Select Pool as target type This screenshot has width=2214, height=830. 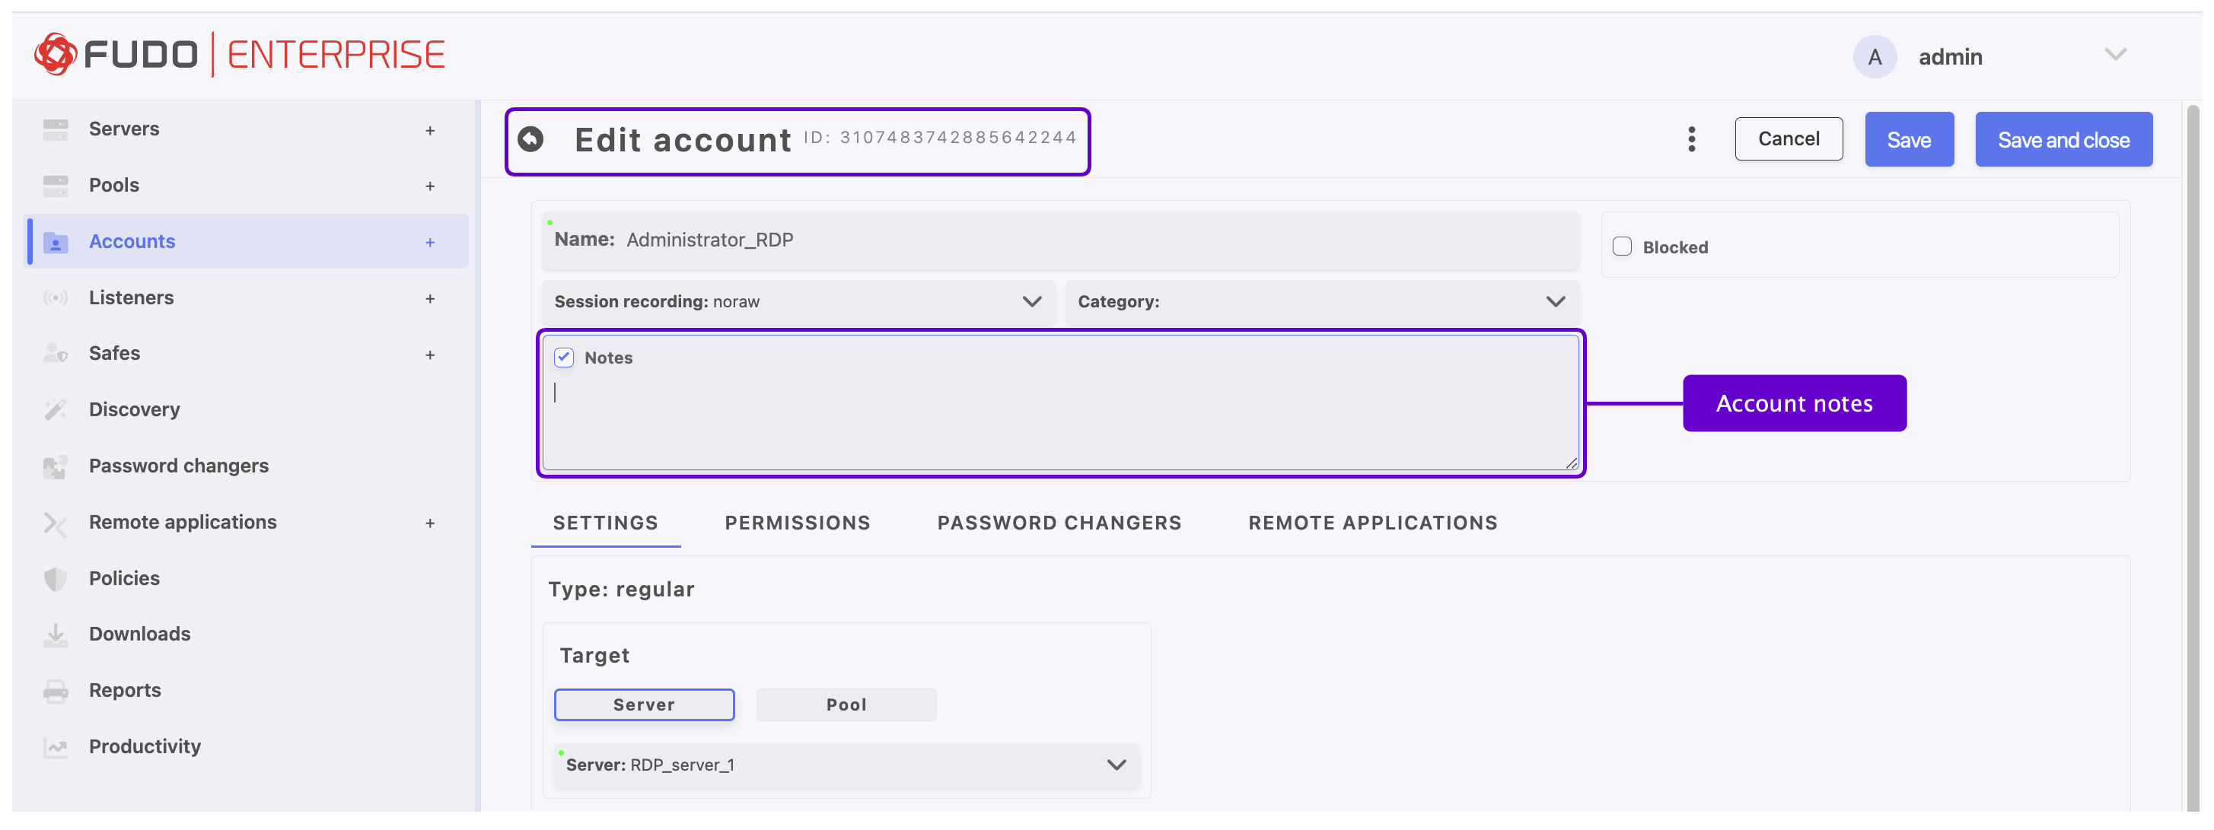(x=846, y=704)
